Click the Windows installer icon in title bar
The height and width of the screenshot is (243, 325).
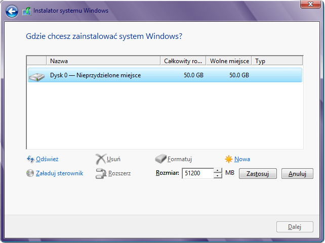[x=27, y=11]
